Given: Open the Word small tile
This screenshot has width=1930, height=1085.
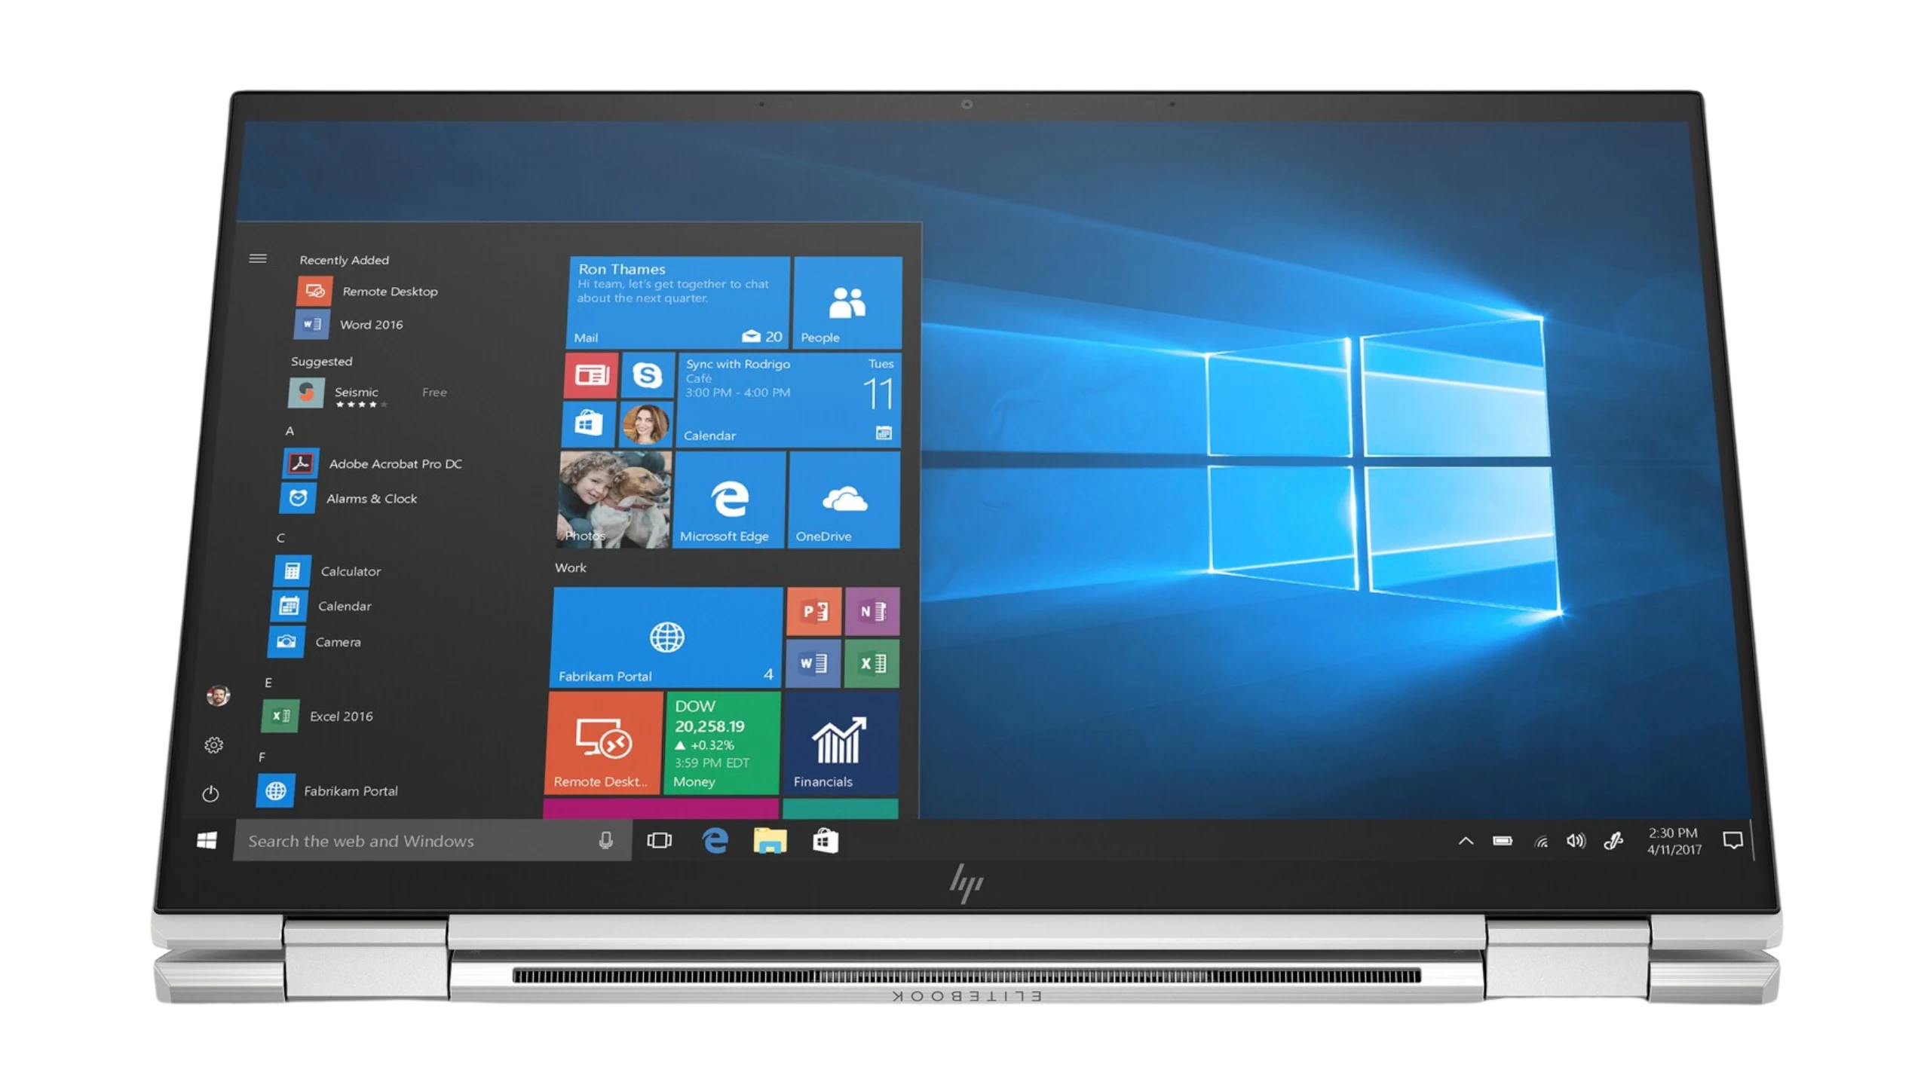Looking at the screenshot, I should (x=813, y=663).
